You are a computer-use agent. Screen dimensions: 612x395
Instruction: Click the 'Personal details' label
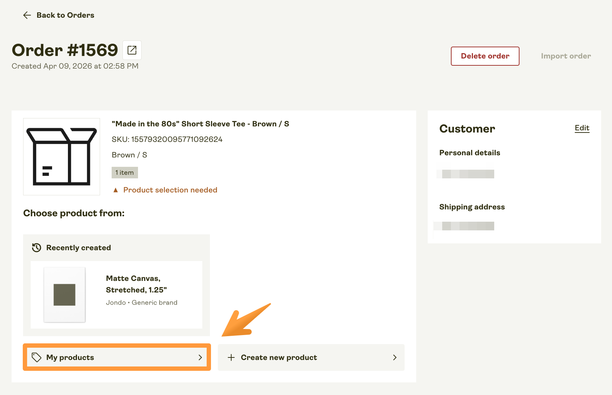tap(470, 153)
